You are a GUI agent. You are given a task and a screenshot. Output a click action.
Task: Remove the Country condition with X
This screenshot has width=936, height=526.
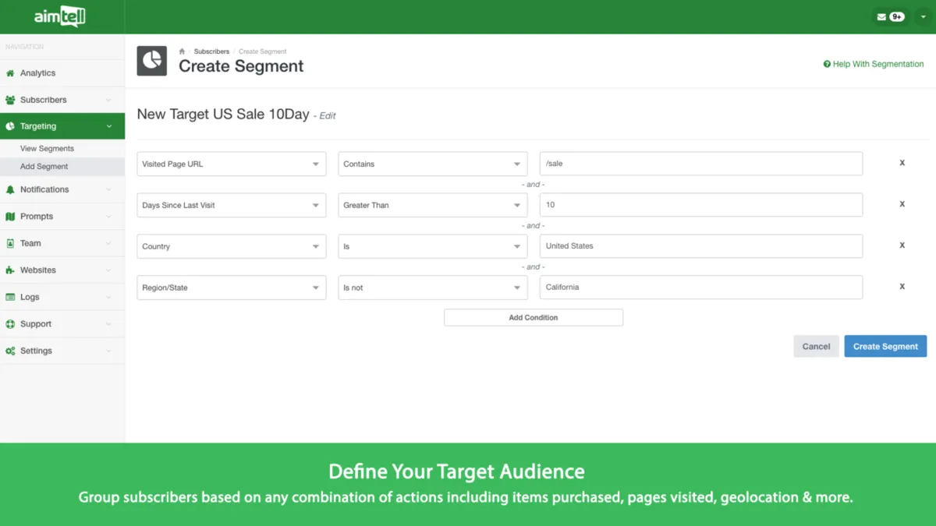tap(902, 245)
